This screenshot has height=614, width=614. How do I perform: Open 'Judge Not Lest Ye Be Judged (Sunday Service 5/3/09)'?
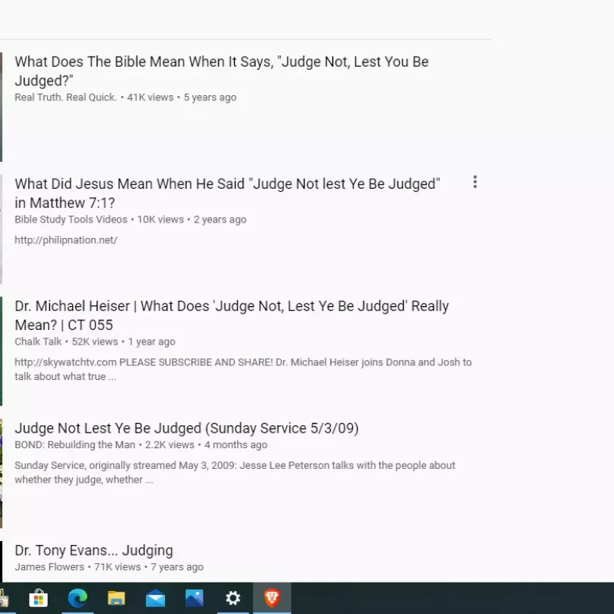(187, 428)
